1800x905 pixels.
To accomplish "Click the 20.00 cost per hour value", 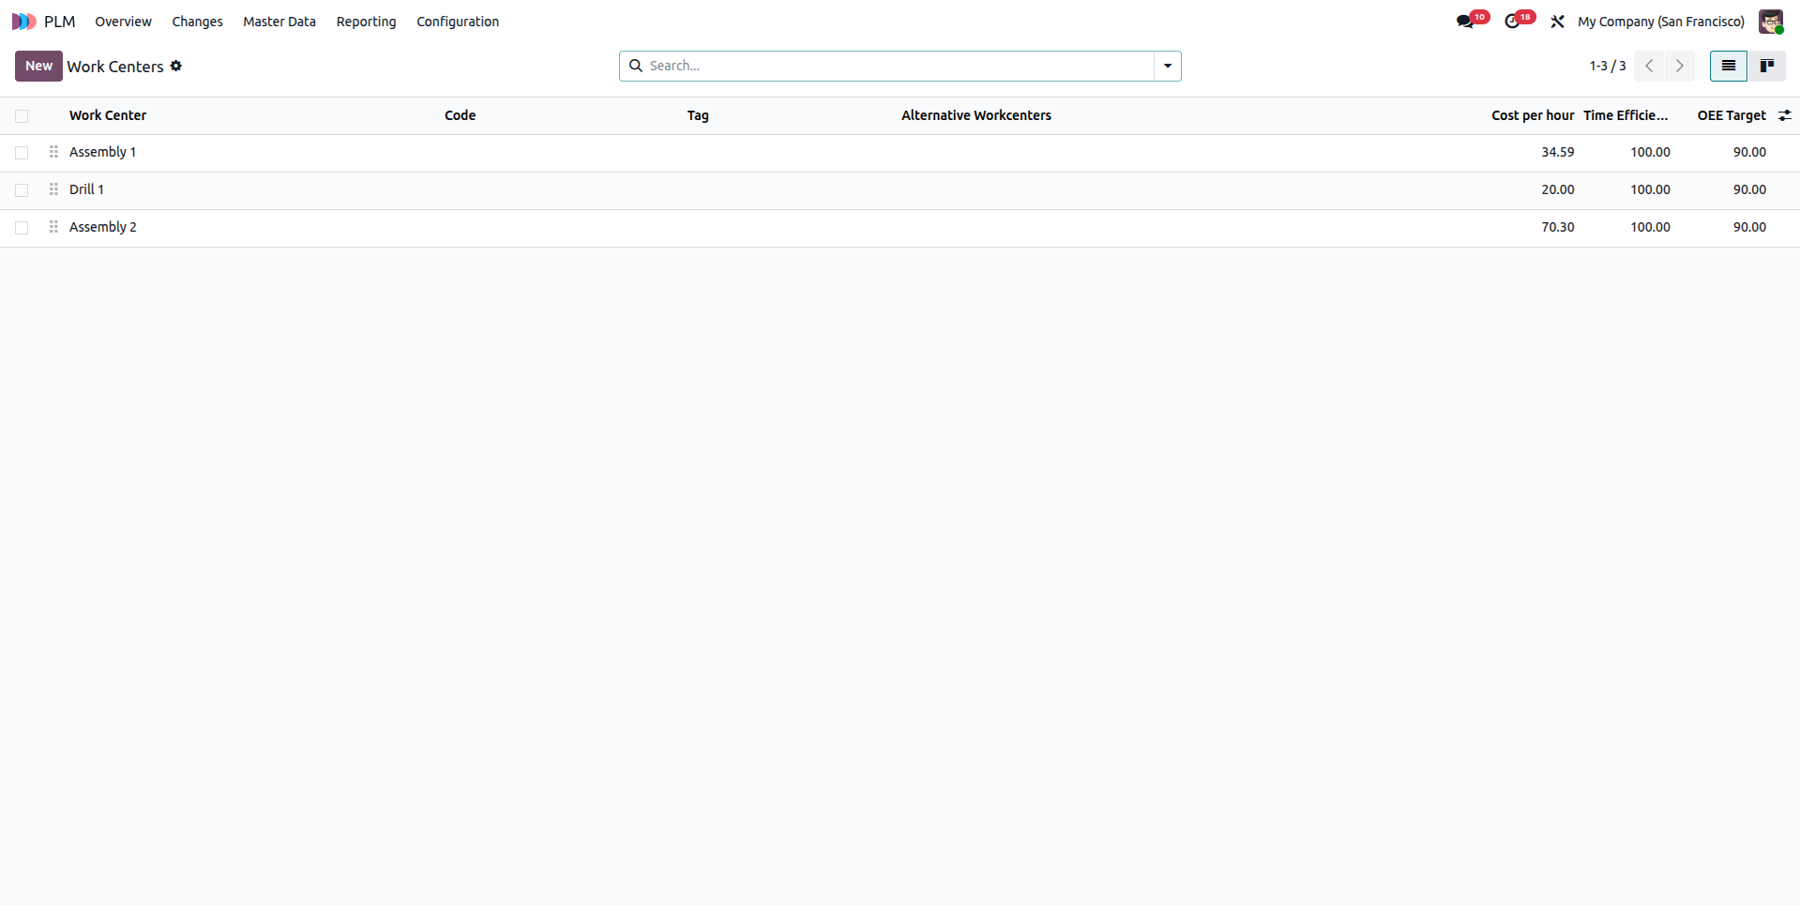I will (1557, 189).
